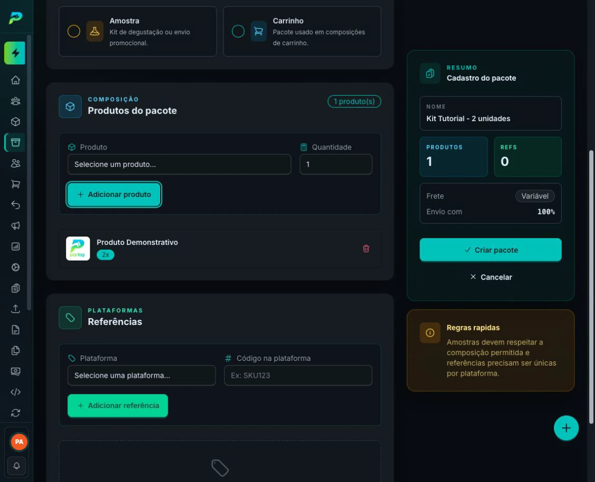
Task: Click the Plataformas tag icon
Action: 70,318
